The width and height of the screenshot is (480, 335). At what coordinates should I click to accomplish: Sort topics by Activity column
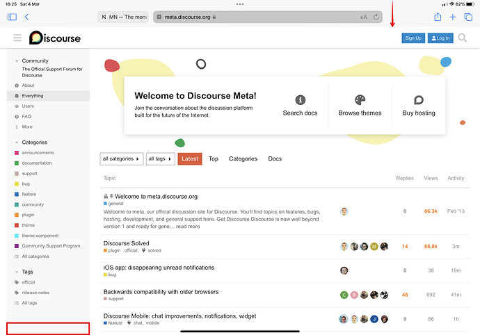pos(456,178)
